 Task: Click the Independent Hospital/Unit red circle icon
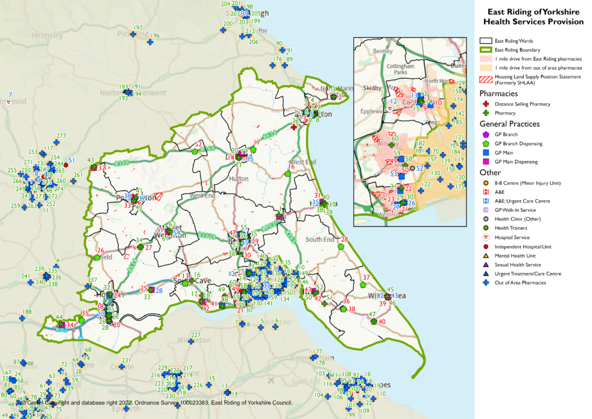coord(486,247)
